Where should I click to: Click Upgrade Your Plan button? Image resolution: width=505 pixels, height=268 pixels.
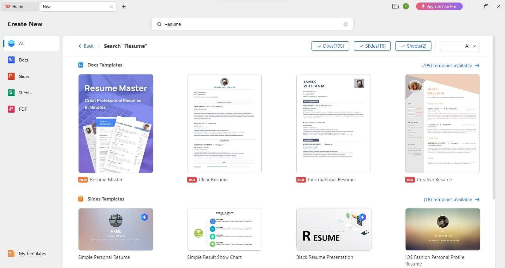coord(439,6)
